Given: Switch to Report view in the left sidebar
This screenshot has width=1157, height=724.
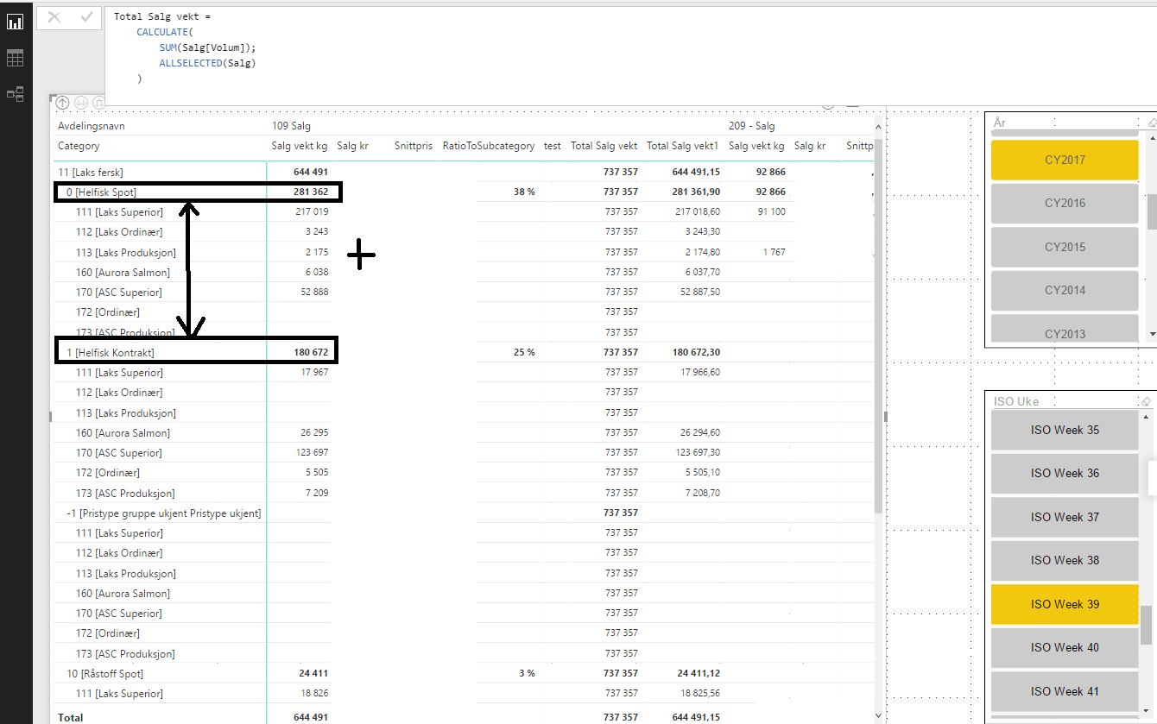Looking at the screenshot, I should (x=15, y=22).
